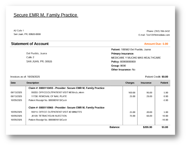Click the Balance total $205.00
The width and height of the screenshot is (187, 147).
click(x=147, y=127)
